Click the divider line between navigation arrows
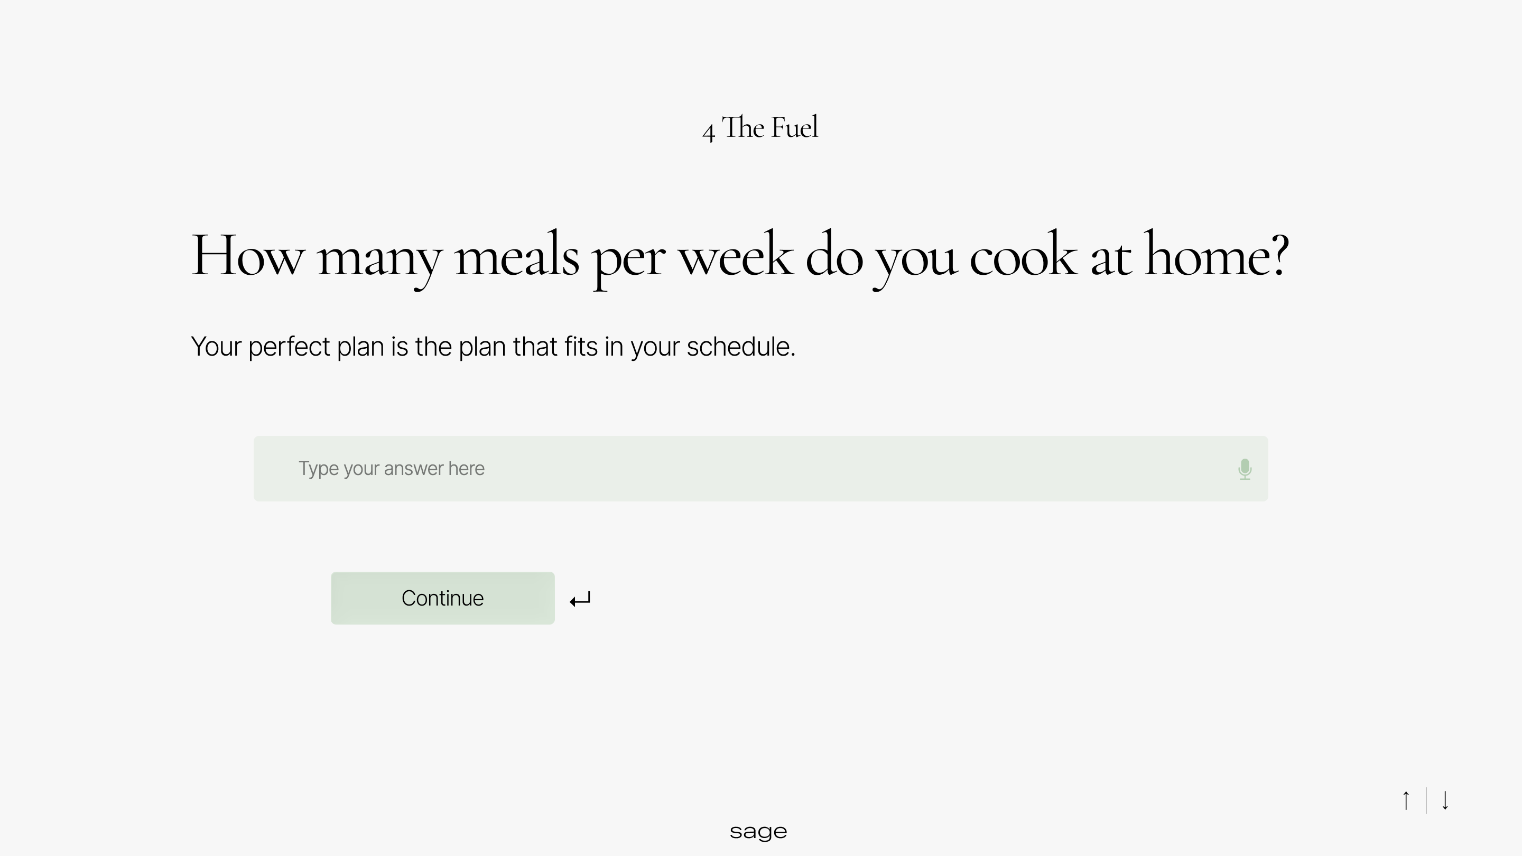Screen dimensions: 1522x856 tap(1426, 801)
